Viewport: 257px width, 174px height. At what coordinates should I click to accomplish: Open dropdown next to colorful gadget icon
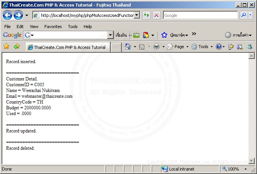[153, 35]
